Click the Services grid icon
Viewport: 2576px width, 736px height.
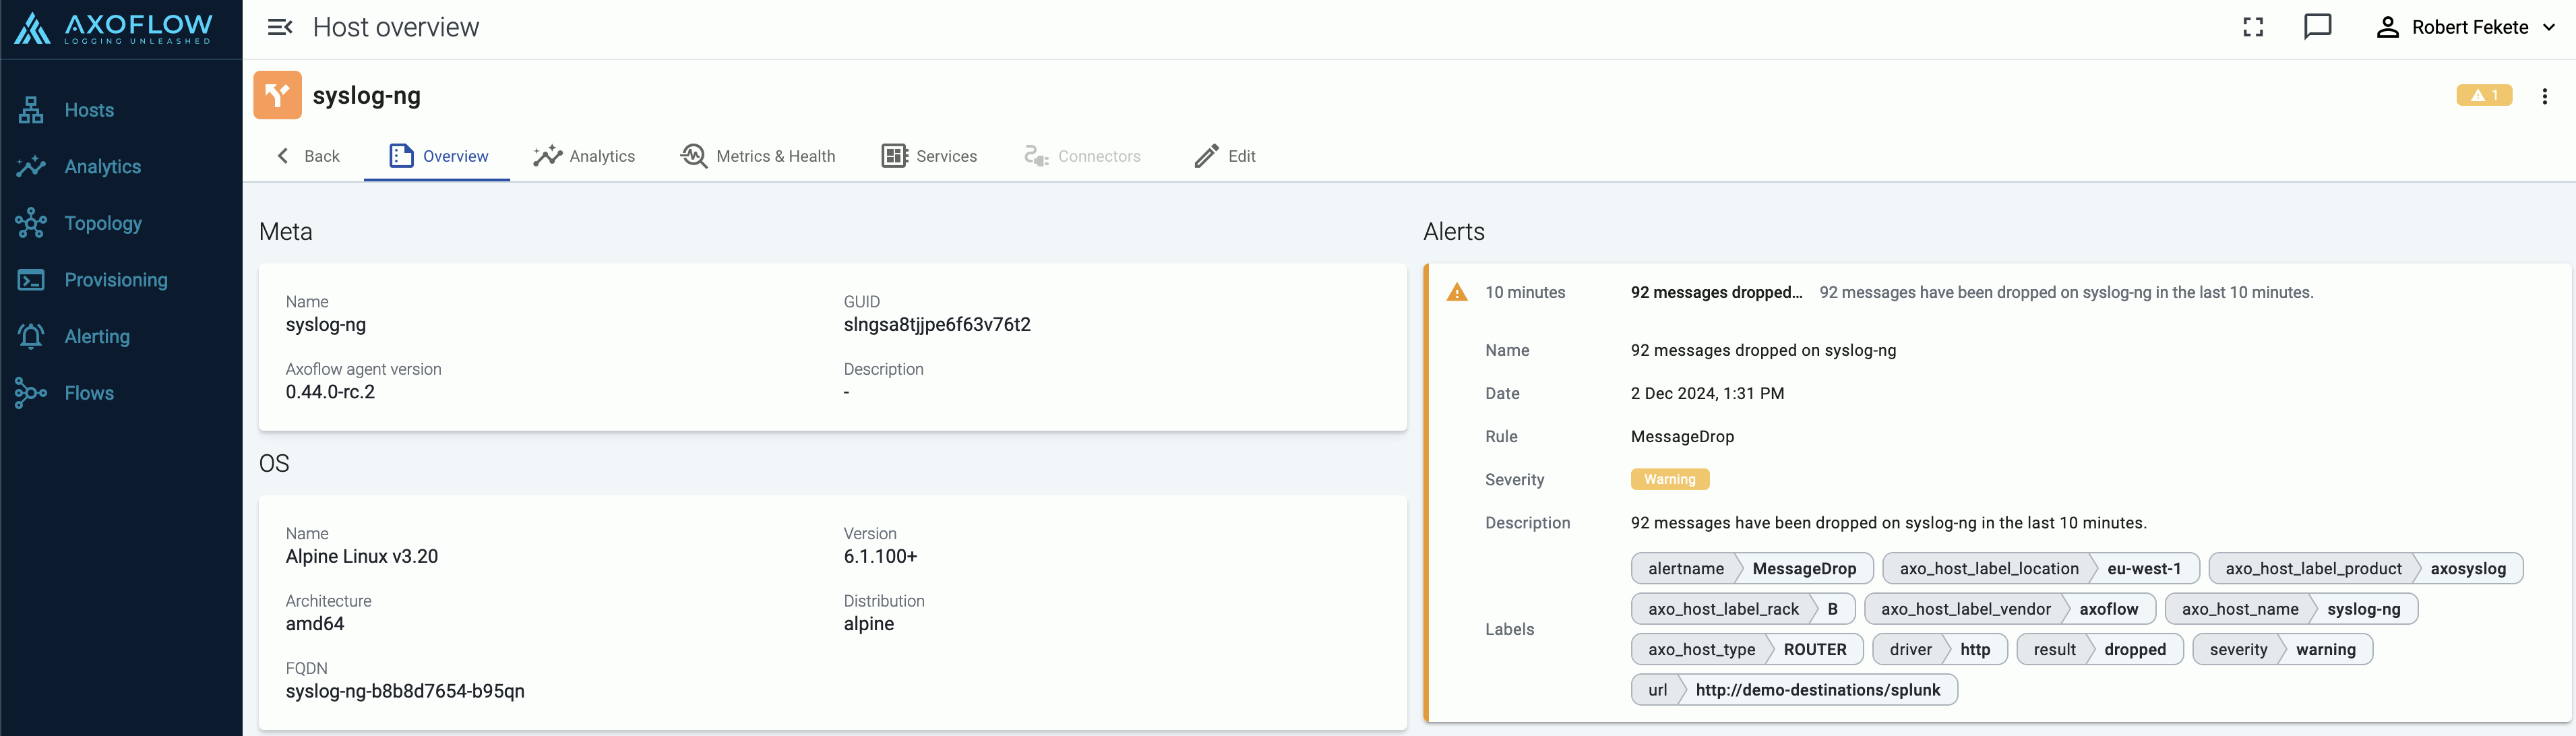[895, 156]
